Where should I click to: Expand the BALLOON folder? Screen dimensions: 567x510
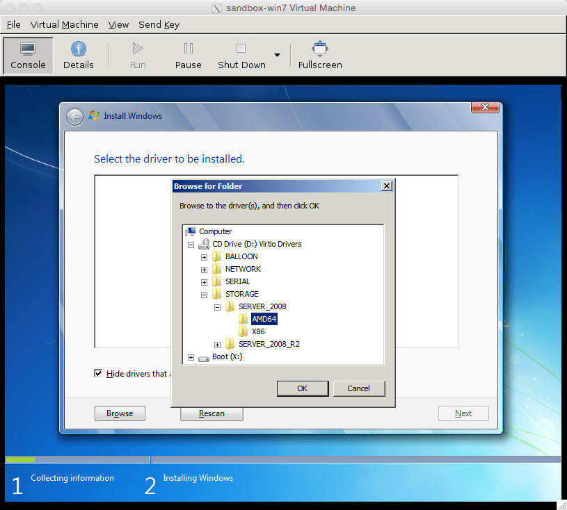[204, 258]
